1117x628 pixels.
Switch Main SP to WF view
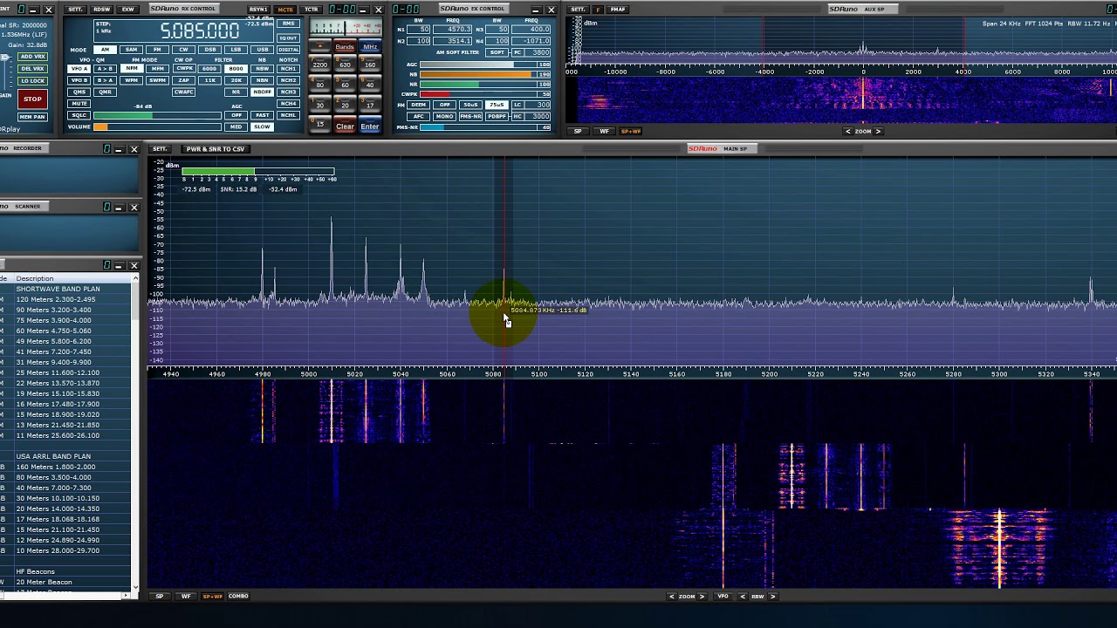185,597
